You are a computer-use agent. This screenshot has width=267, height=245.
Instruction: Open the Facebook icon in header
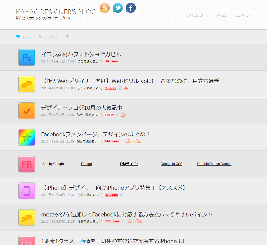pyautogui.click(x=131, y=8)
